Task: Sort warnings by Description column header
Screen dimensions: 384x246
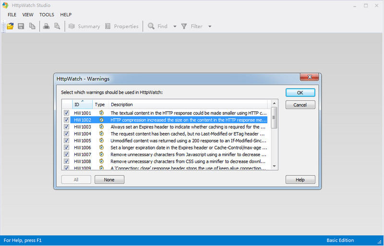Action: pos(188,104)
